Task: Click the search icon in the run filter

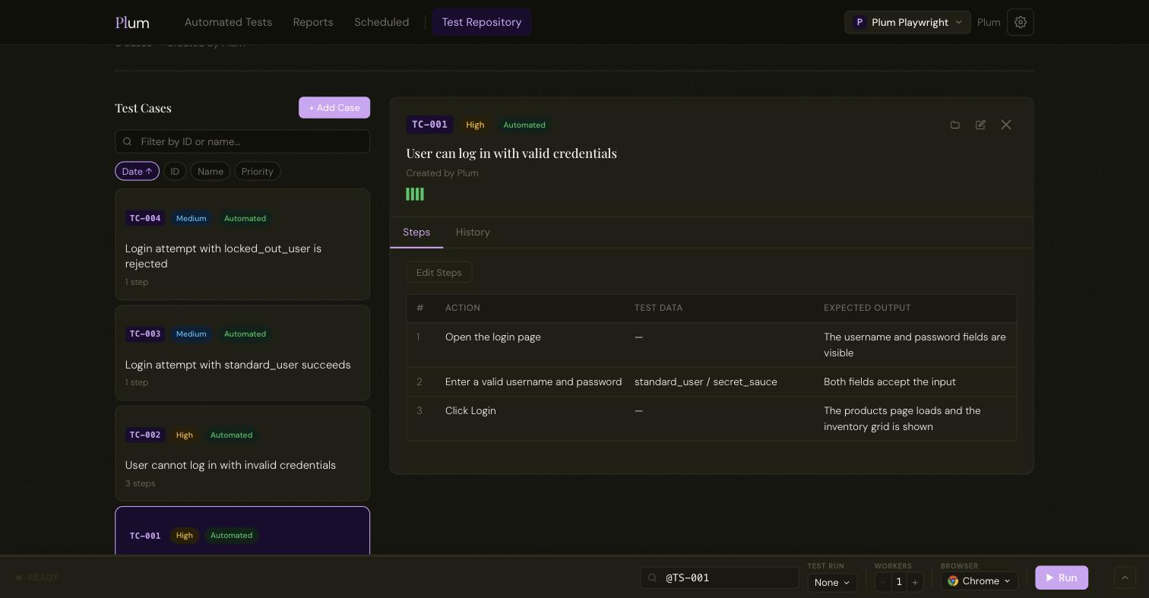Action: (x=652, y=577)
